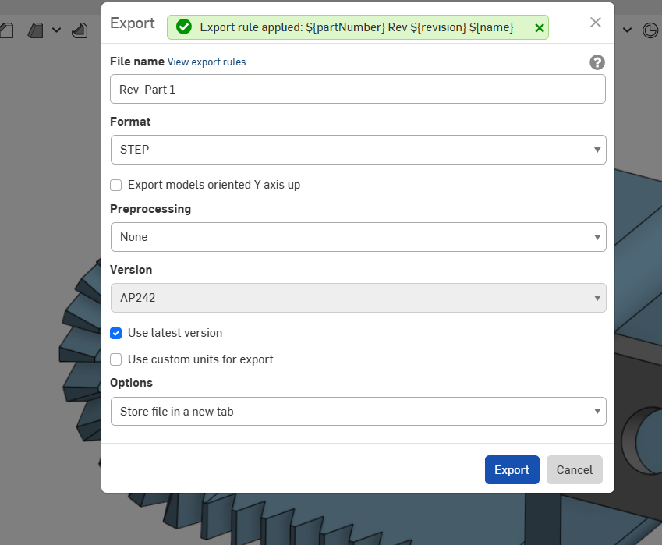
Task: Cancel the export dialog
Action: (574, 470)
